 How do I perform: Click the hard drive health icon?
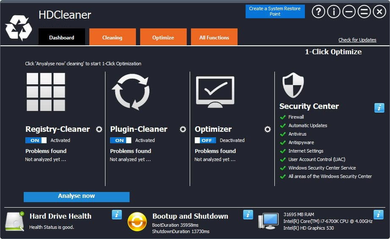15,221
